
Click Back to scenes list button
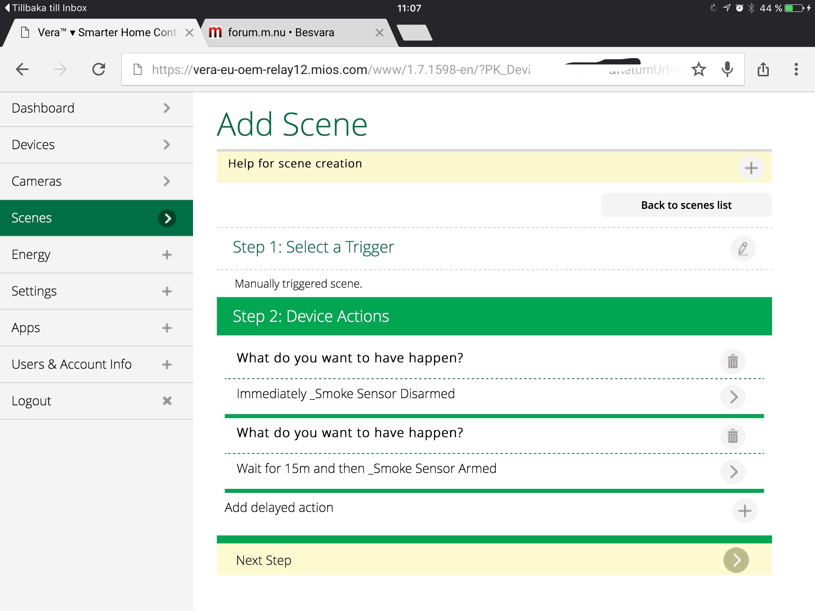(686, 205)
